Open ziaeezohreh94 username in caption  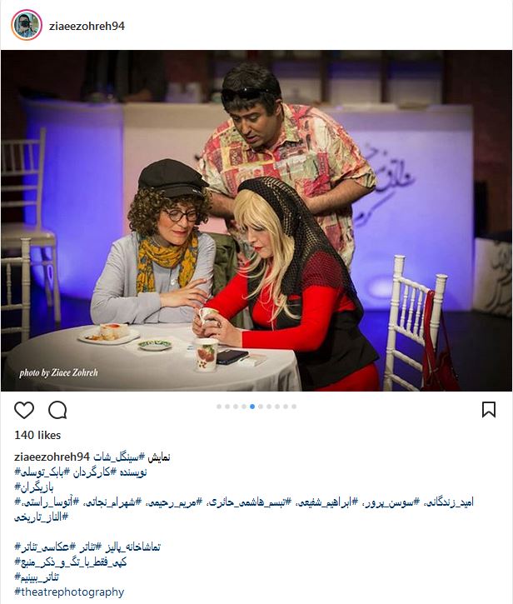(52, 457)
